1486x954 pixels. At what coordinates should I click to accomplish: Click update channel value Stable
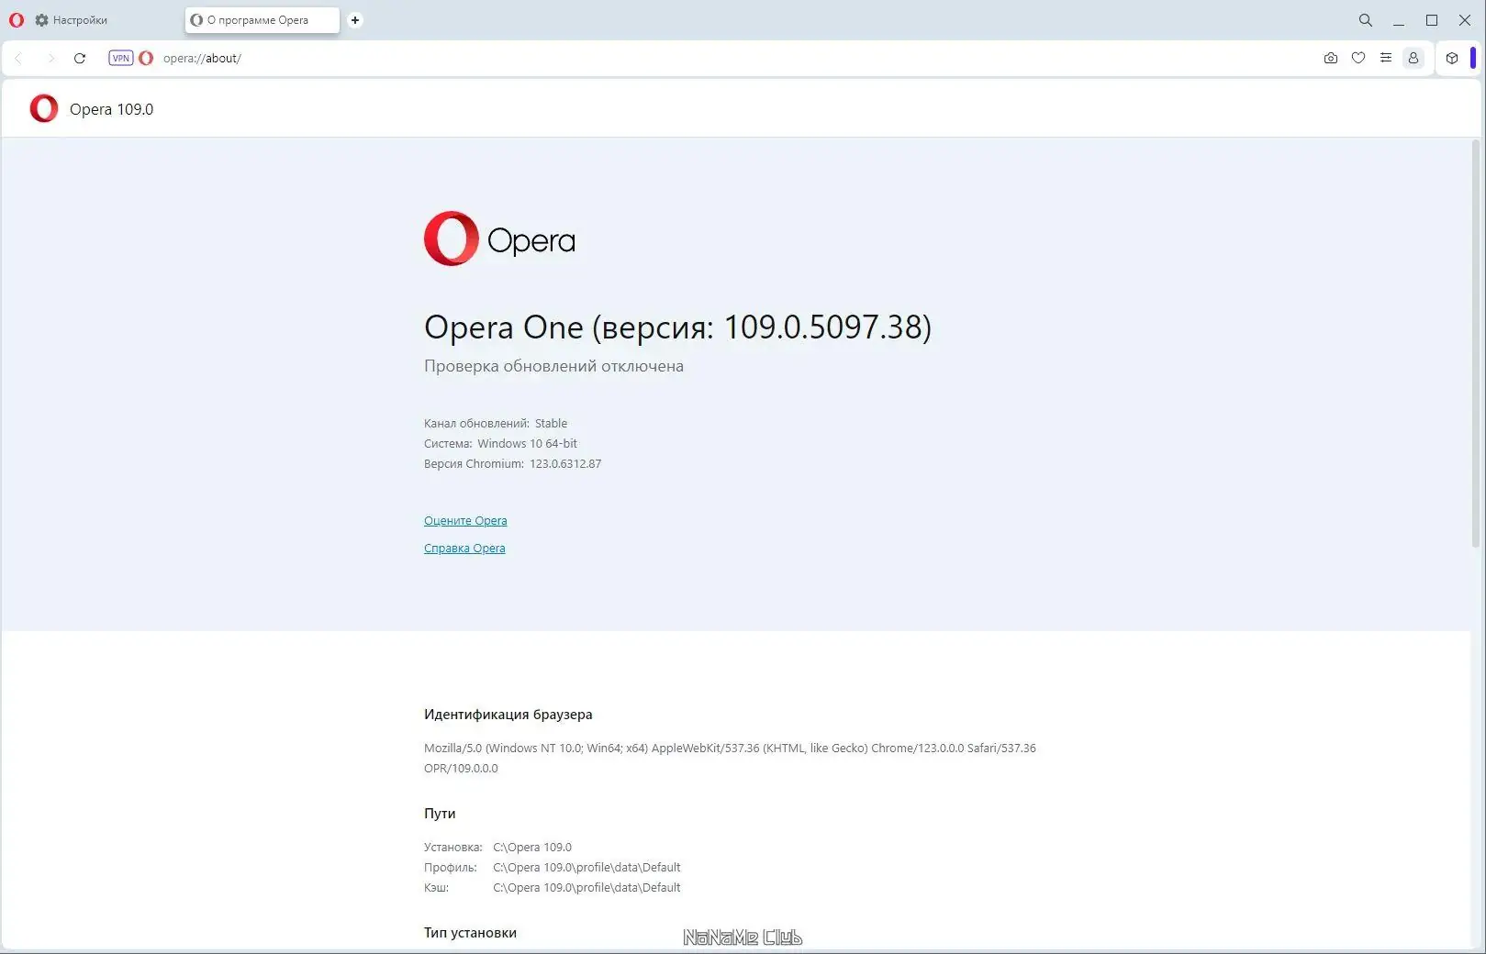tap(551, 423)
